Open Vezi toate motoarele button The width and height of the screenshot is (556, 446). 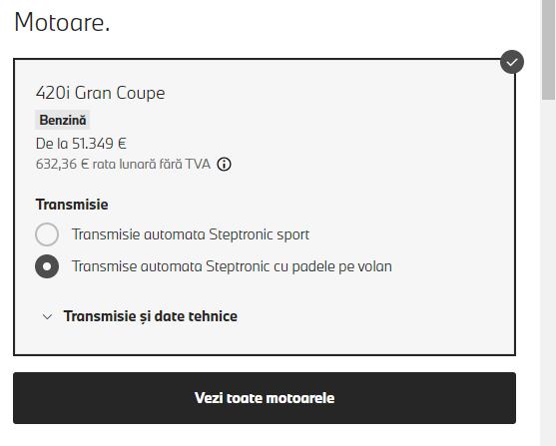point(265,398)
